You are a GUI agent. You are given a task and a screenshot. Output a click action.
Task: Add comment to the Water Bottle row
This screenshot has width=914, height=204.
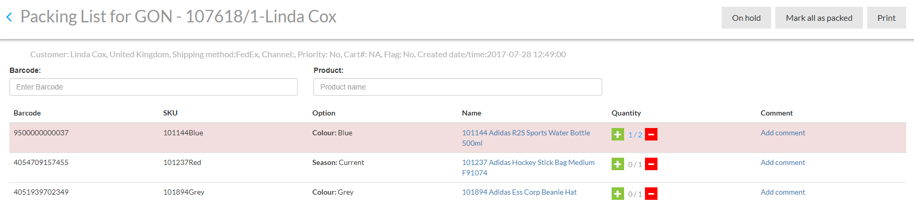pyautogui.click(x=783, y=133)
